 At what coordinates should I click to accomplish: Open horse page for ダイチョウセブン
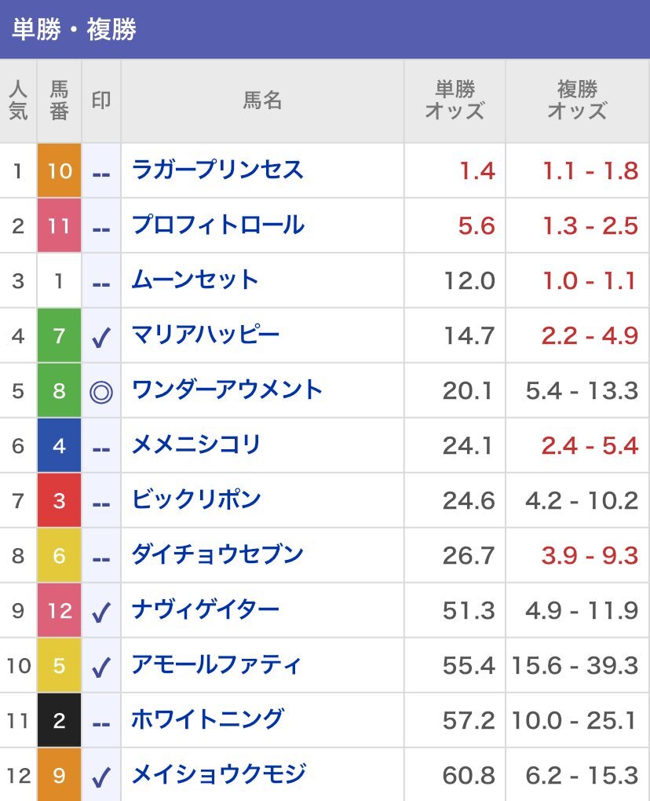(x=217, y=554)
